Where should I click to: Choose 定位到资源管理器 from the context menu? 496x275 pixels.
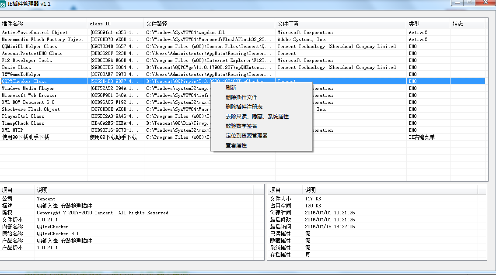pyautogui.click(x=246, y=135)
